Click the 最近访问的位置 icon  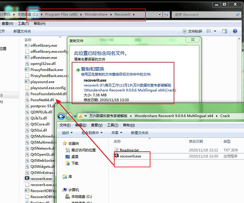point(68,150)
